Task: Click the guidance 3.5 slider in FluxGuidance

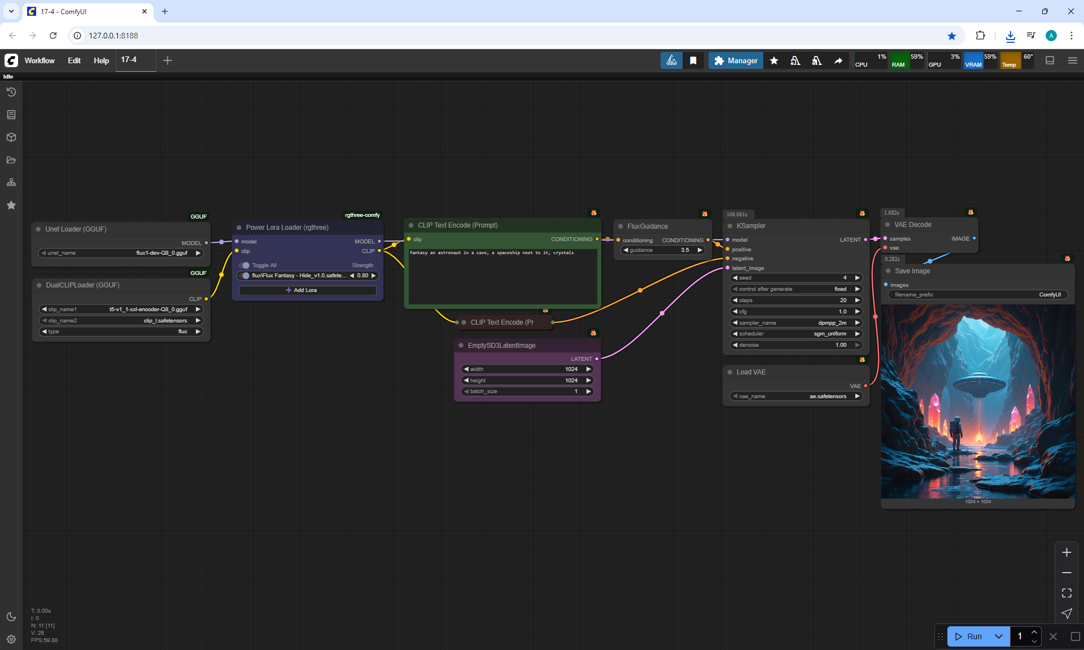Action: [662, 250]
